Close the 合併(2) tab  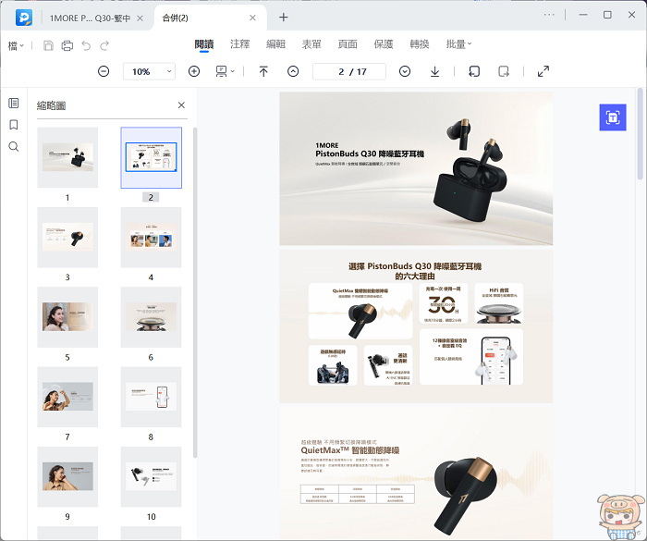(252, 18)
